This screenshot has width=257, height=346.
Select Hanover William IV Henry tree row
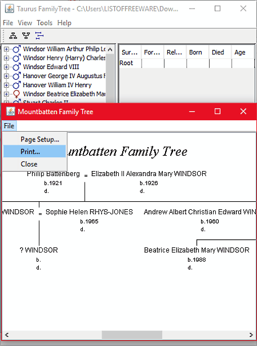(57, 85)
